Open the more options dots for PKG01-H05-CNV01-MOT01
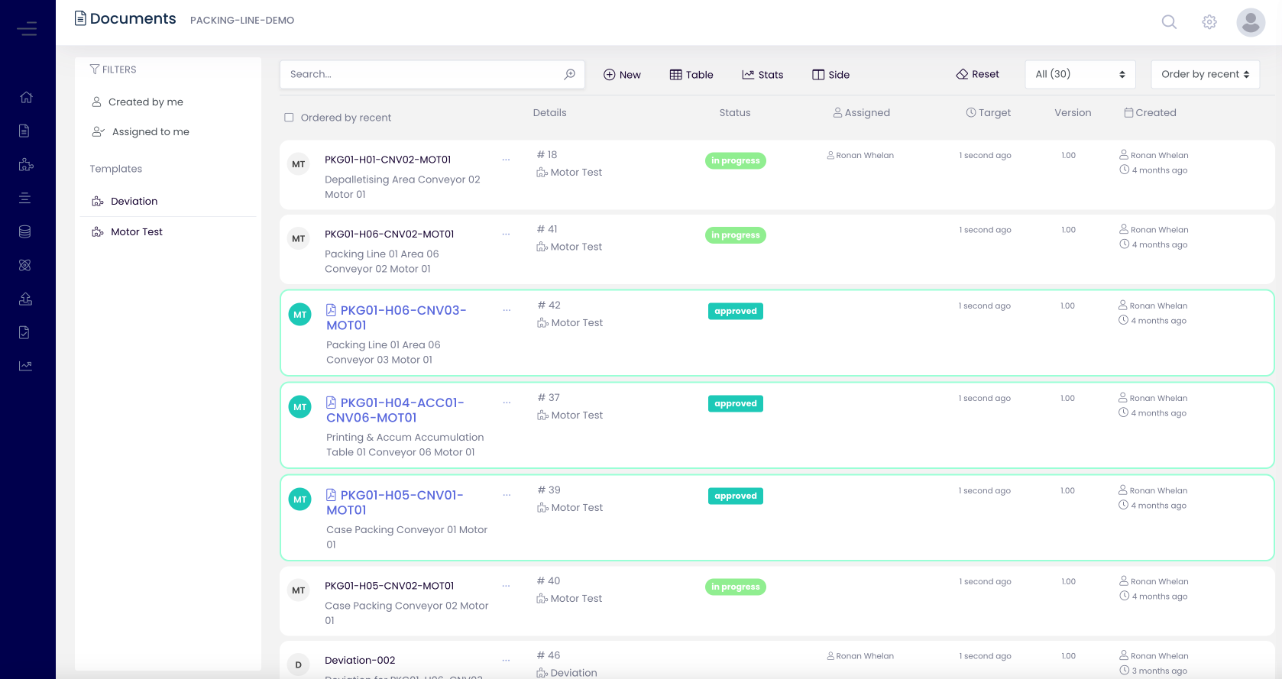The height and width of the screenshot is (679, 1282). pos(507,495)
